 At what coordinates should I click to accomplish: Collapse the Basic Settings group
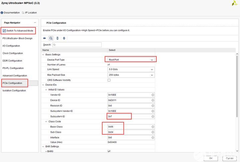[43, 54]
